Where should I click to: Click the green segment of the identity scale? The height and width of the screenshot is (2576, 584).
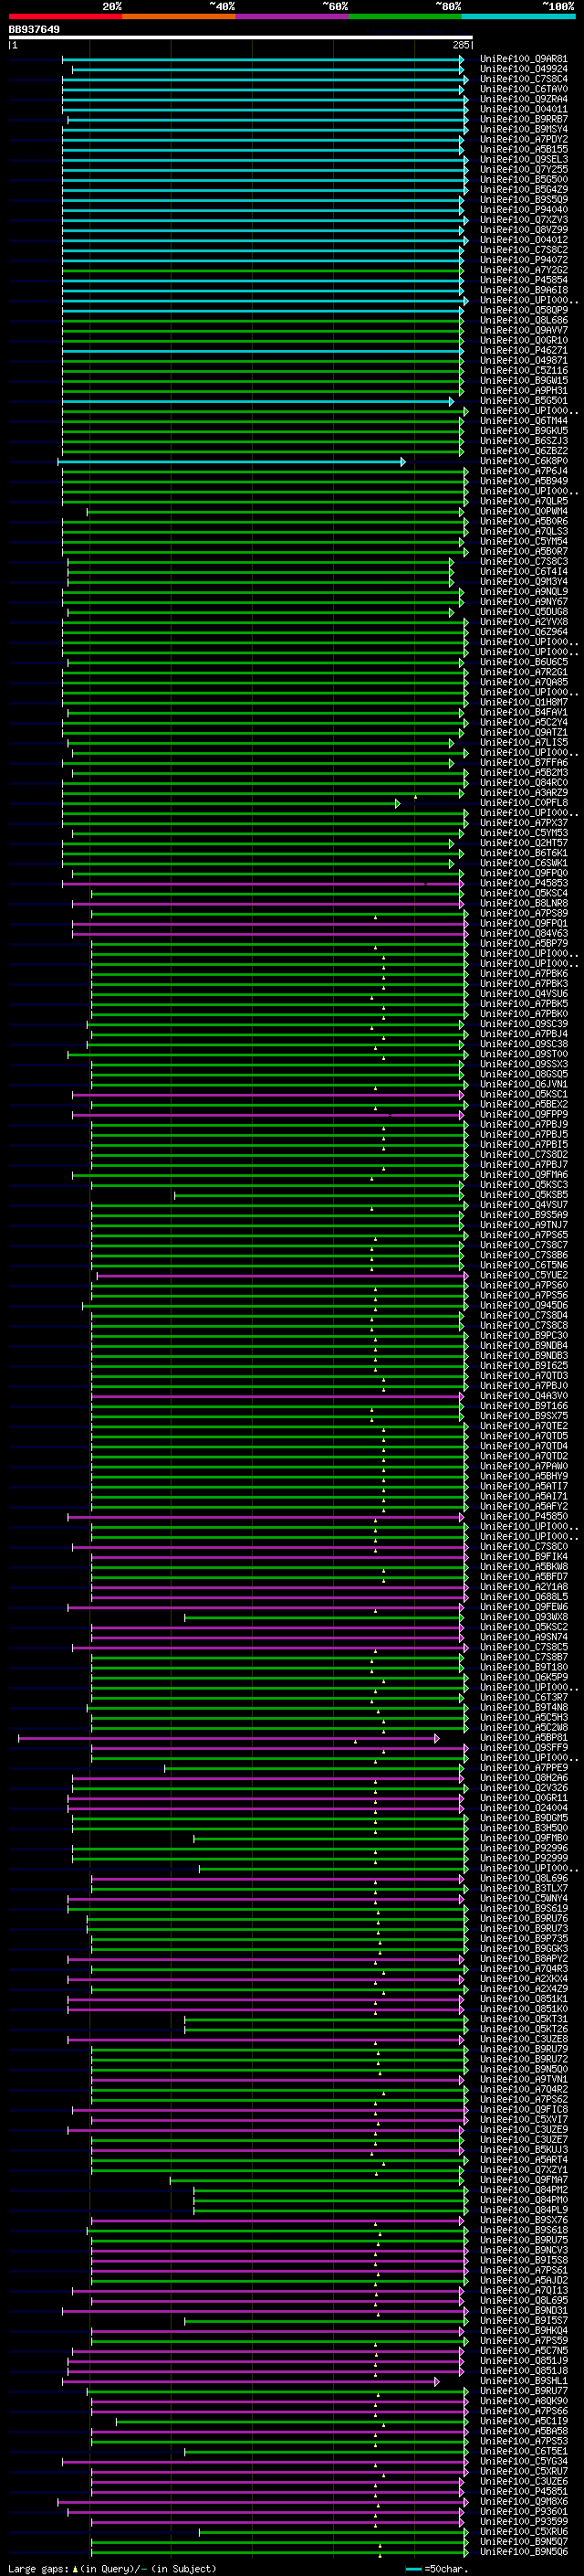(405, 16)
